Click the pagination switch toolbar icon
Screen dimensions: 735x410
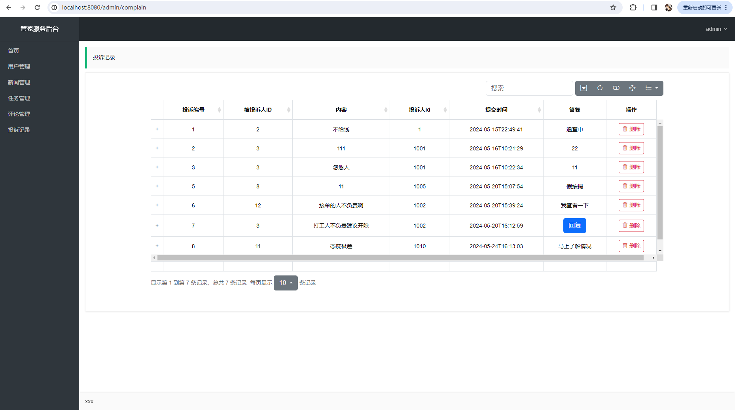[583, 88]
